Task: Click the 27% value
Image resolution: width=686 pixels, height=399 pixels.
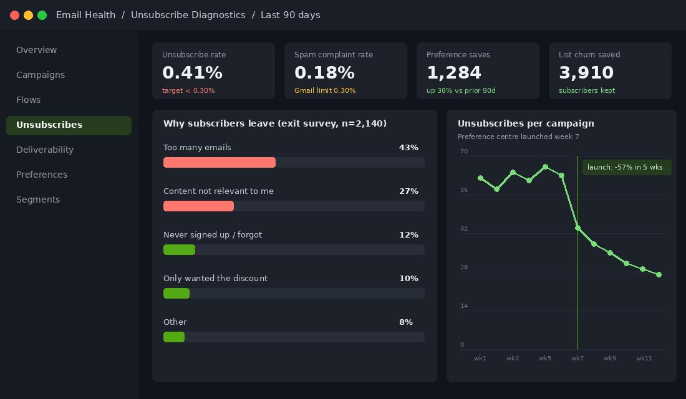Action: point(408,191)
